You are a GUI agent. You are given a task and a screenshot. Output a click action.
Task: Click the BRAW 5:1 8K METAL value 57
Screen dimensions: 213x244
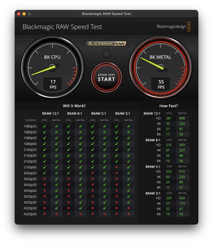[181, 187]
